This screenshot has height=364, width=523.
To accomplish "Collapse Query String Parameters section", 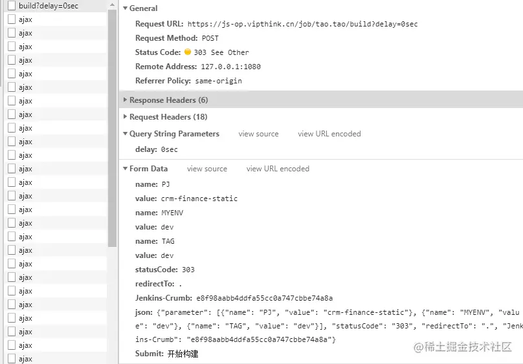I will tap(126, 134).
